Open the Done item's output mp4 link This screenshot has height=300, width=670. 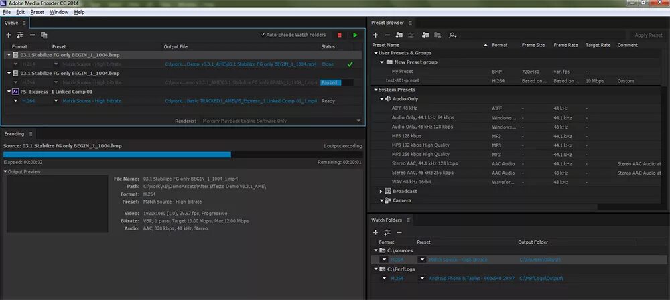pos(241,64)
